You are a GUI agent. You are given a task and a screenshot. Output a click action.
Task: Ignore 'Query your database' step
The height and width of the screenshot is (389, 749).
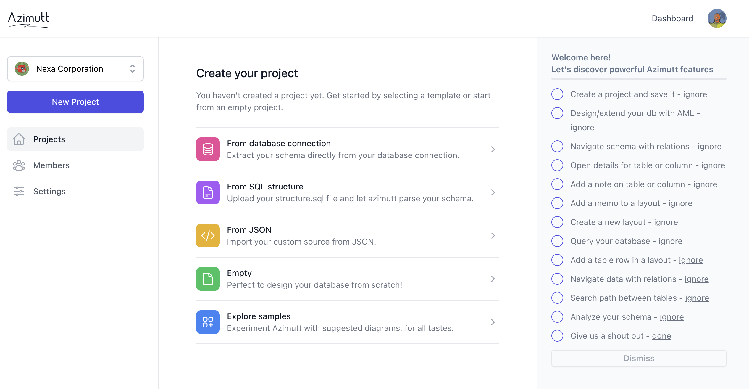coord(670,241)
